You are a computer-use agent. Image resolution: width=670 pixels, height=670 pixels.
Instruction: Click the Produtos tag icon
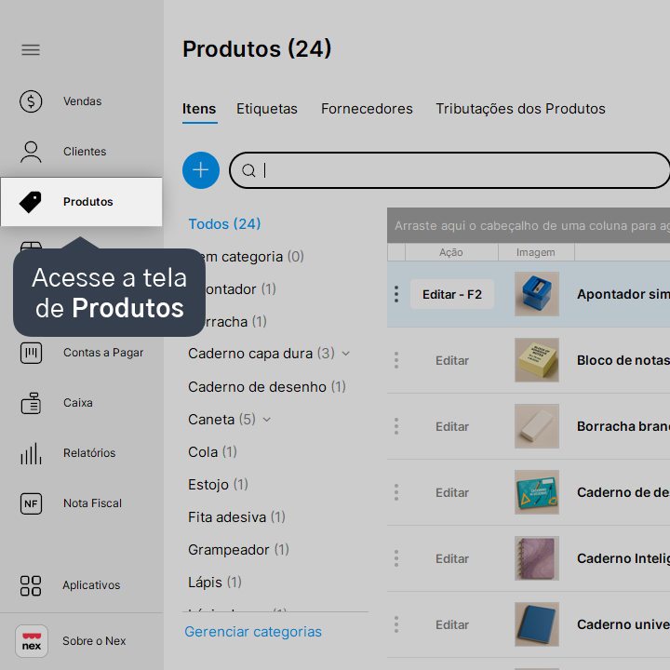pos(31,202)
